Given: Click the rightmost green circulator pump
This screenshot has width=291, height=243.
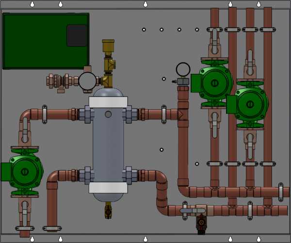Looking at the screenshot, I should click(x=250, y=104).
